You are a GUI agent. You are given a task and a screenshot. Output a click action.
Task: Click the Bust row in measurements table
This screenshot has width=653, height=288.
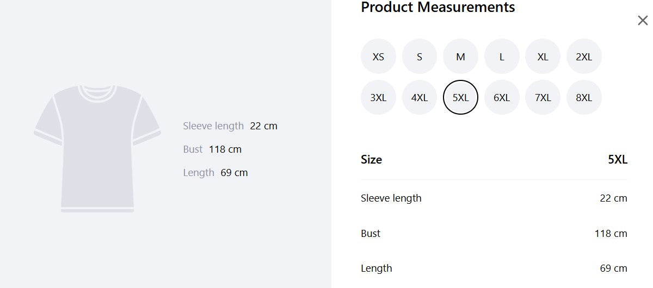pyautogui.click(x=494, y=234)
